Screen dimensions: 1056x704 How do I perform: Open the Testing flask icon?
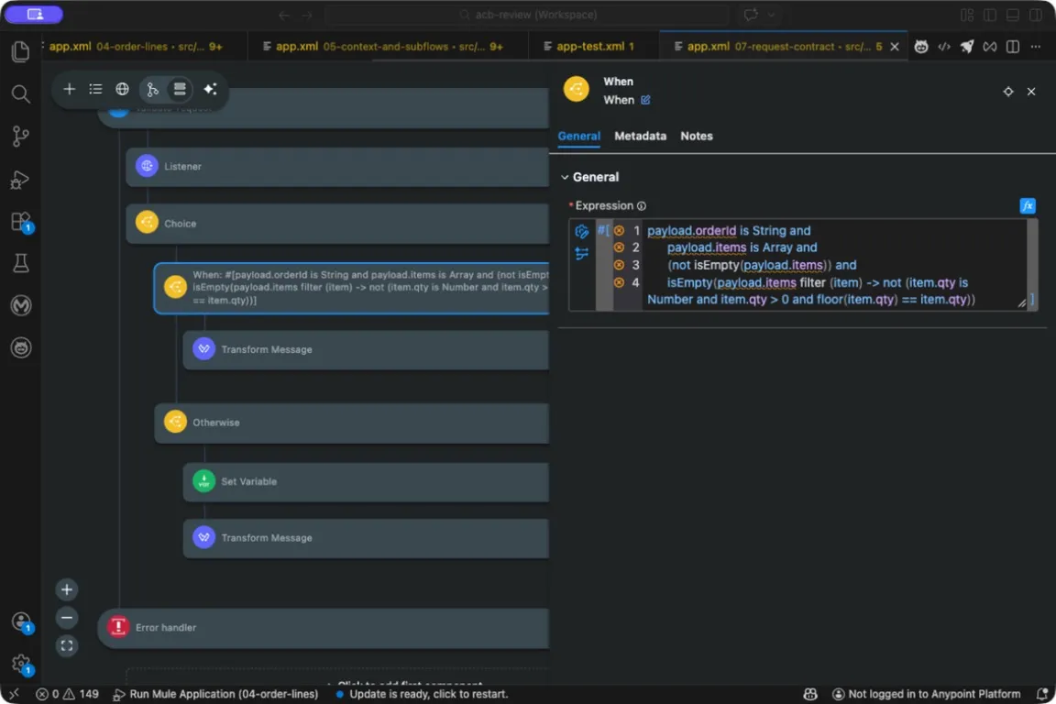coord(21,263)
